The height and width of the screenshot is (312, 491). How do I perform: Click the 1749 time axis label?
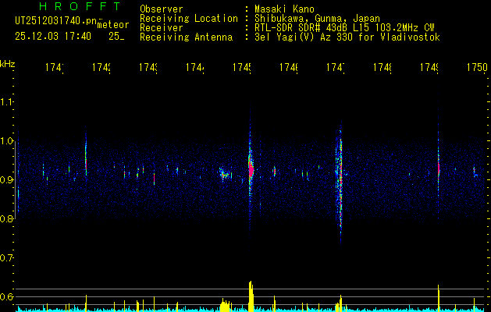coord(429,67)
